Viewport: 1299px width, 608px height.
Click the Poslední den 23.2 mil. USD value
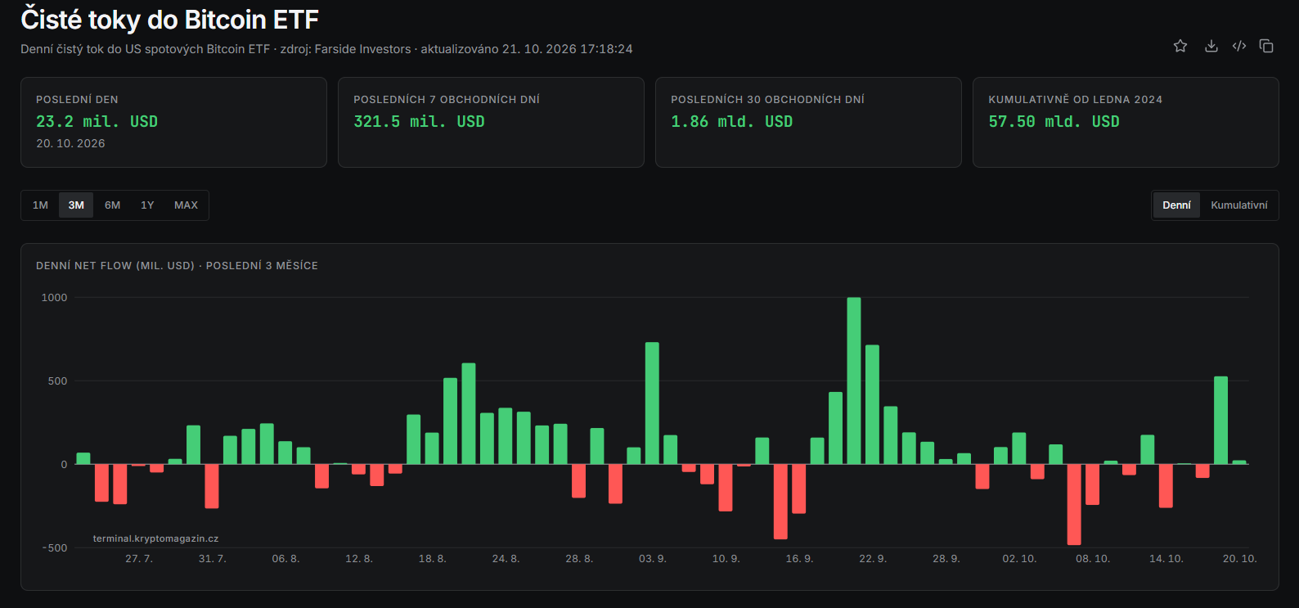(x=97, y=122)
